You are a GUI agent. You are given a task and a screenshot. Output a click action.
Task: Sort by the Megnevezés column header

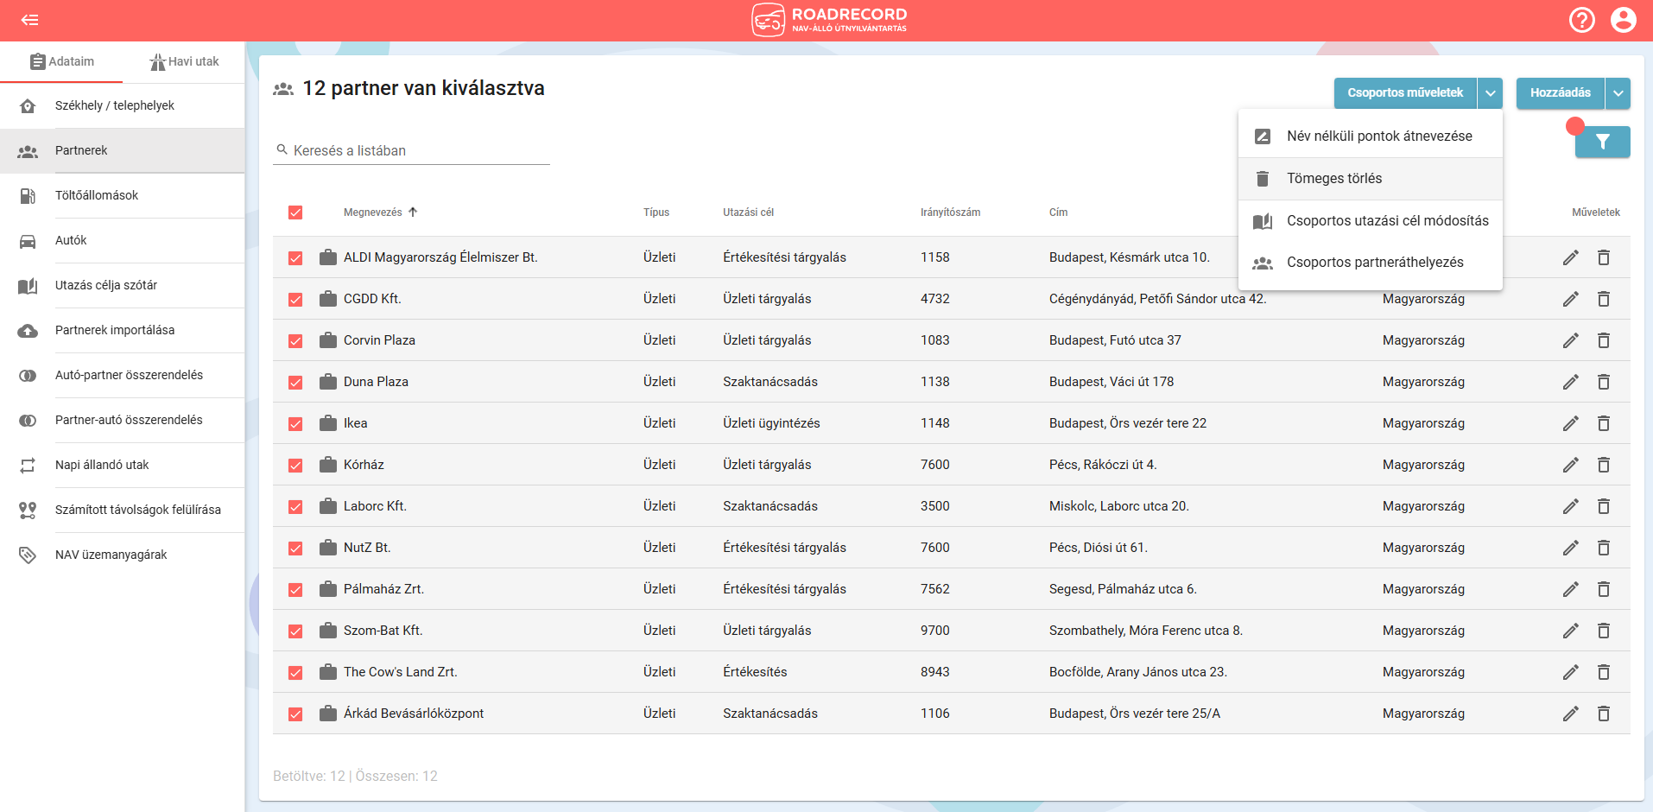click(x=373, y=213)
